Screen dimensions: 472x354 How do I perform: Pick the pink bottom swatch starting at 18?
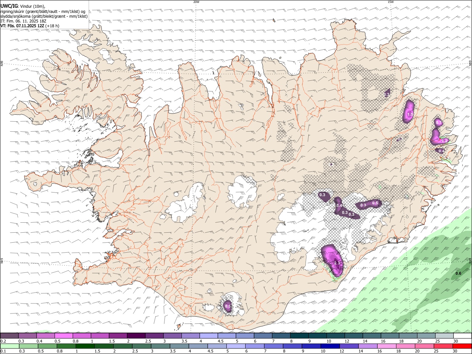click(x=406, y=346)
